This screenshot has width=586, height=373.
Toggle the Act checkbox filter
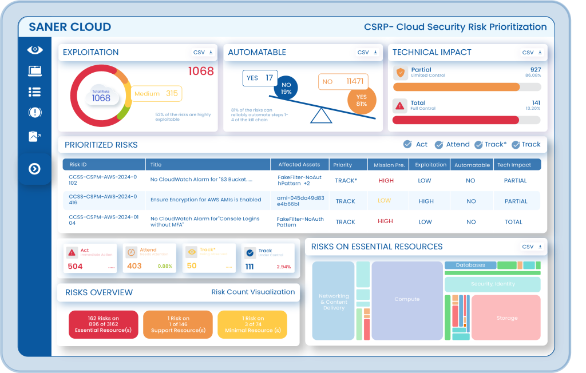407,145
